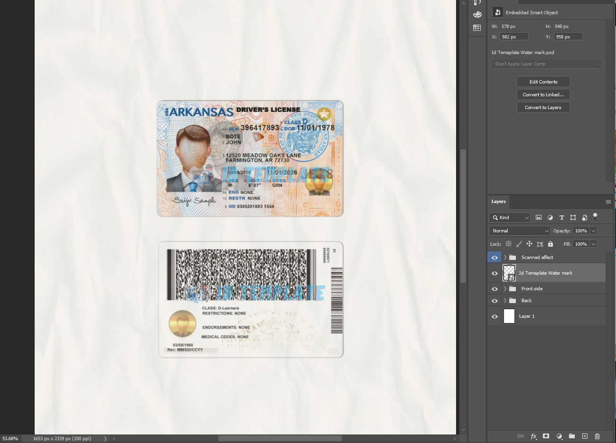This screenshot has width=616, height=443.
Task: Click the Opacity 100% value field
Action: click(581, 231)
